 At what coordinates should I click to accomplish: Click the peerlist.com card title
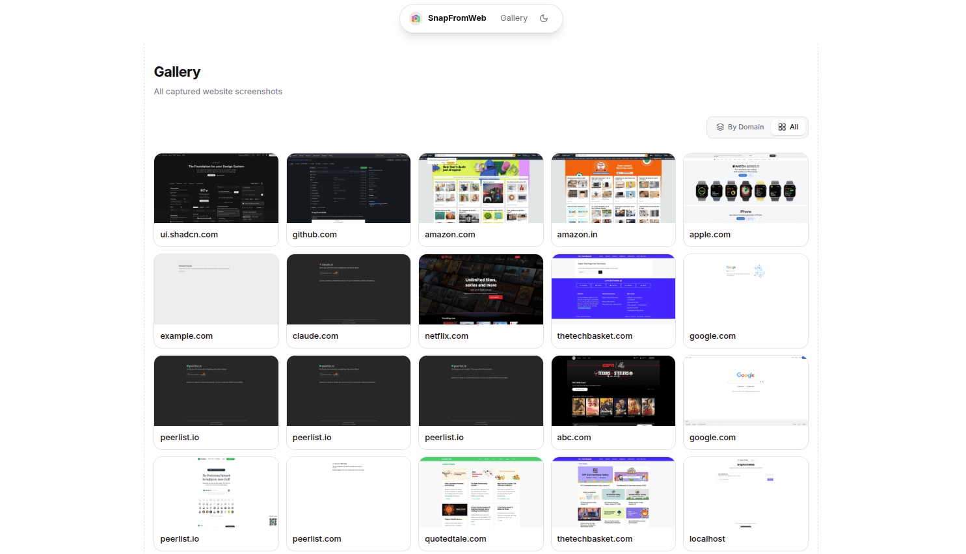317,539
